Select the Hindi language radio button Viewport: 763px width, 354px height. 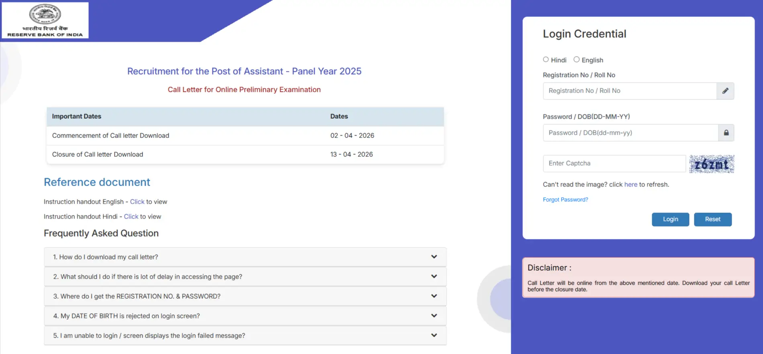546,59
